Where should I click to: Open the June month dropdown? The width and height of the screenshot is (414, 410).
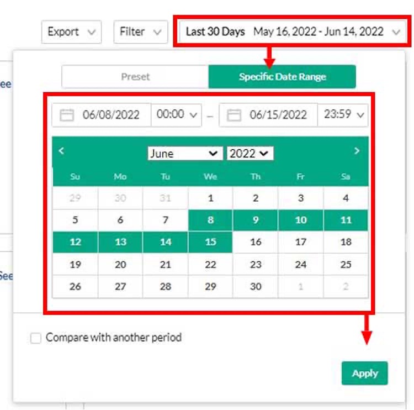[184, 154]
